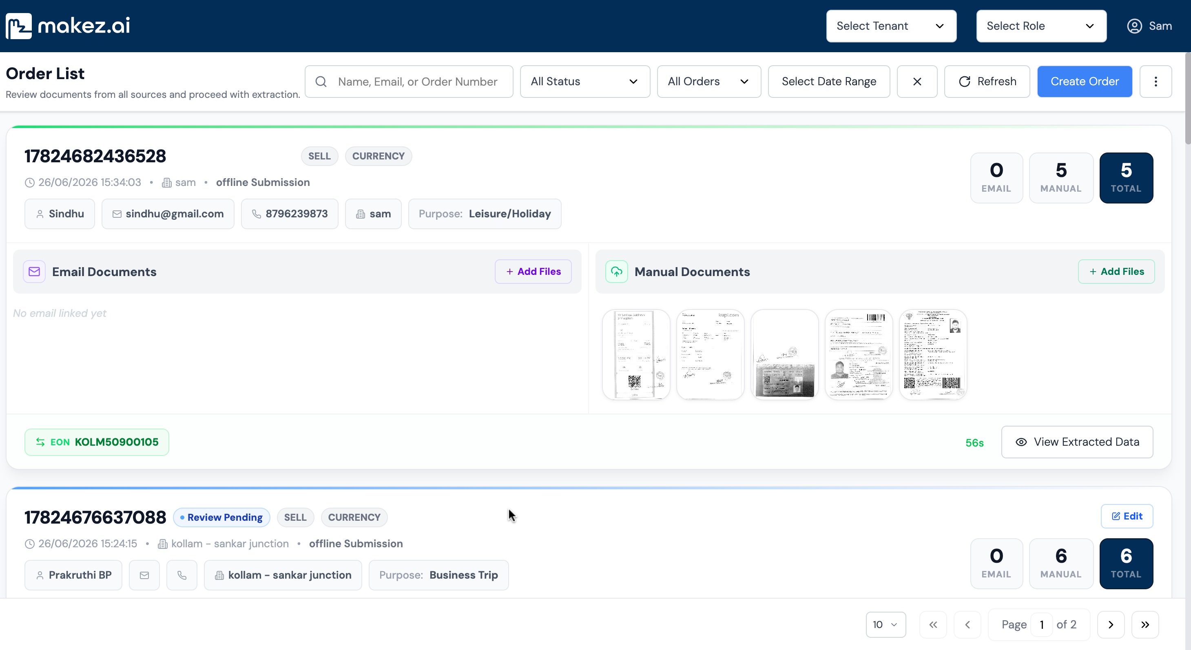Click the Purpose: Business Trip chip

(438, 575)
